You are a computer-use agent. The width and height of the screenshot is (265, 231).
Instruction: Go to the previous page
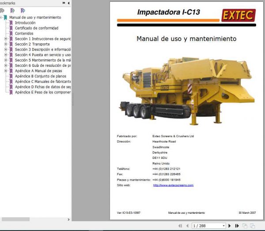[x=187, y=226]
